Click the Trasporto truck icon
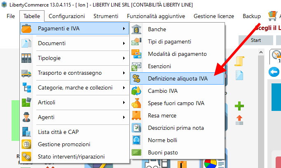Screen dimensions: 281x168 point(26,73)
